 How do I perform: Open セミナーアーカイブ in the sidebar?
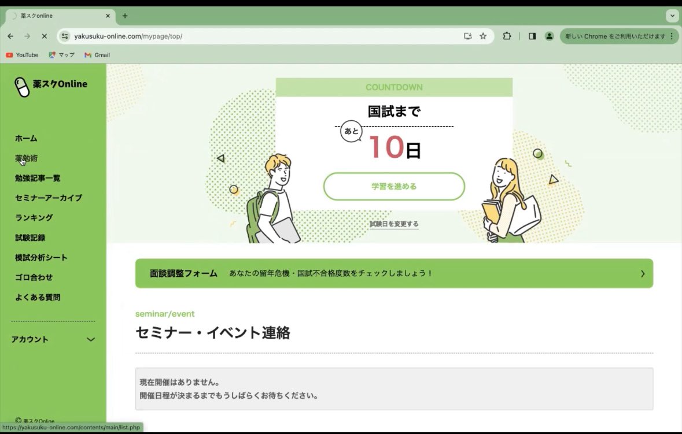(x=48, y=198)
